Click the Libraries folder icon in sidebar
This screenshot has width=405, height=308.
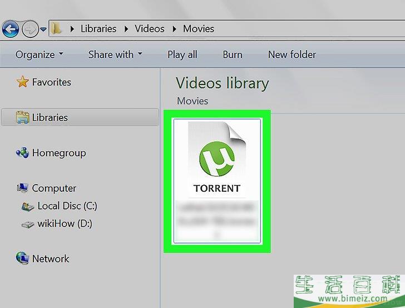coord(22,117)
